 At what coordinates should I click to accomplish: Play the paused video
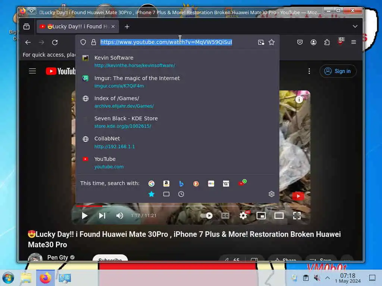coord(85,216)
